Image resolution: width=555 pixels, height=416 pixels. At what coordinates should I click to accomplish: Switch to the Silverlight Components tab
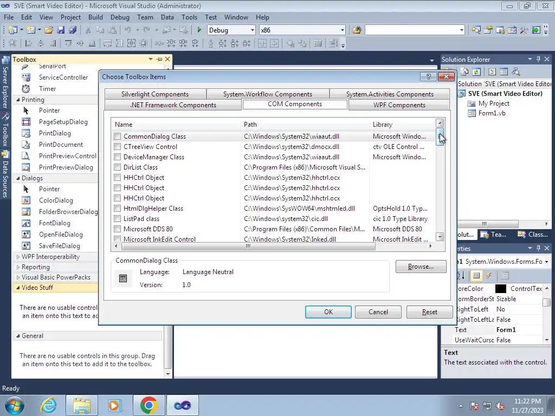click(155, 94)
